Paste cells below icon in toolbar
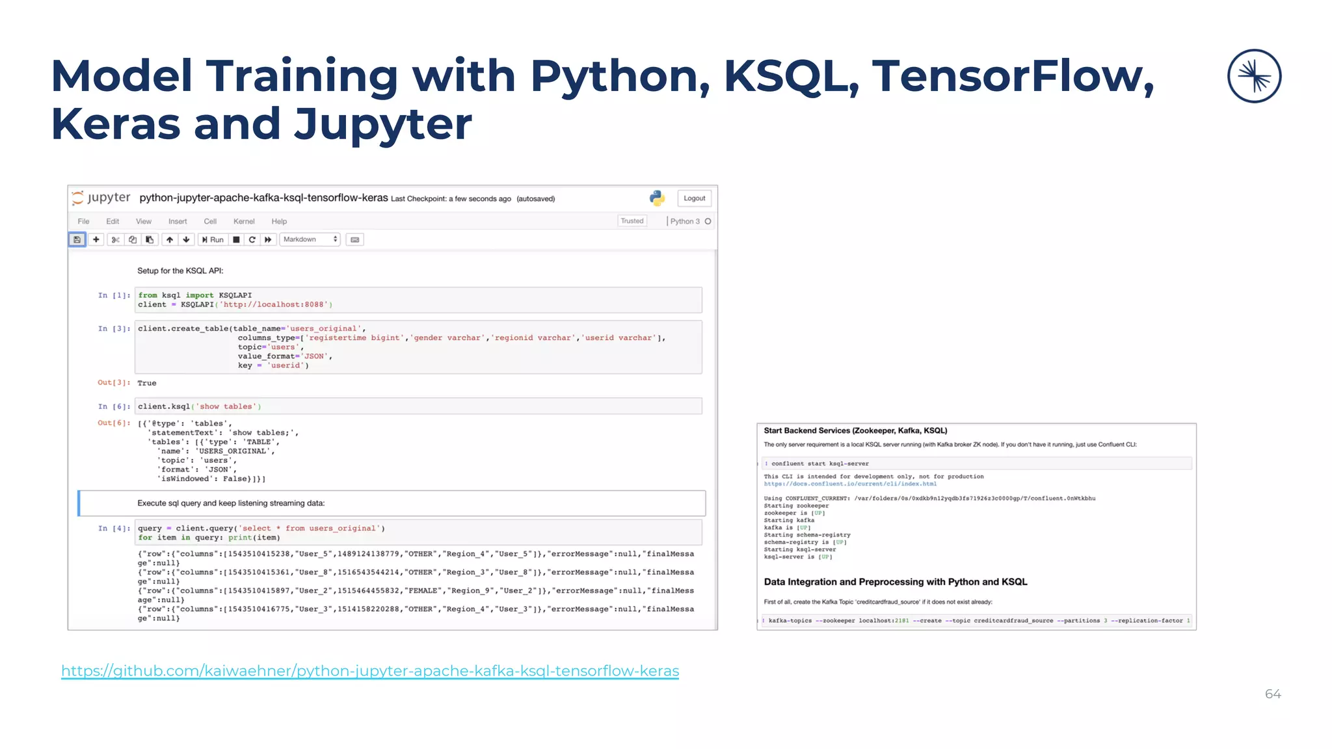 point(150,240)
